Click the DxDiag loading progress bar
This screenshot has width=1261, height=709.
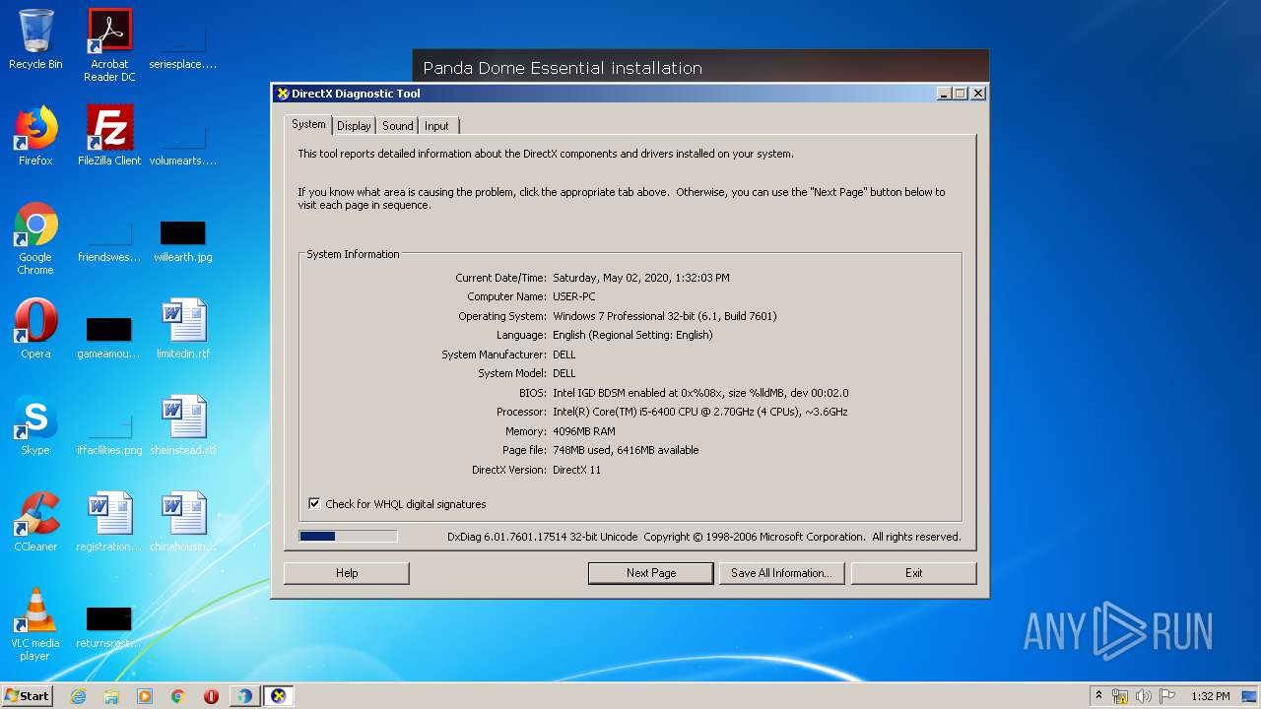(x=349, y=537)
